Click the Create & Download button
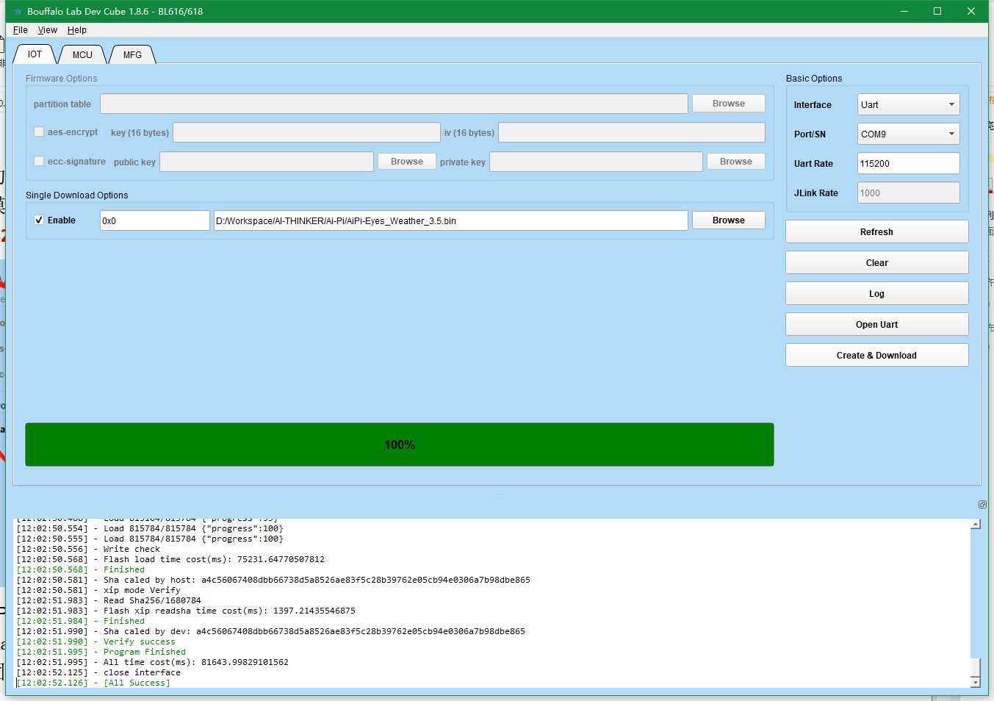This screenshot has height=701, width=994. [x=877, y=355]
